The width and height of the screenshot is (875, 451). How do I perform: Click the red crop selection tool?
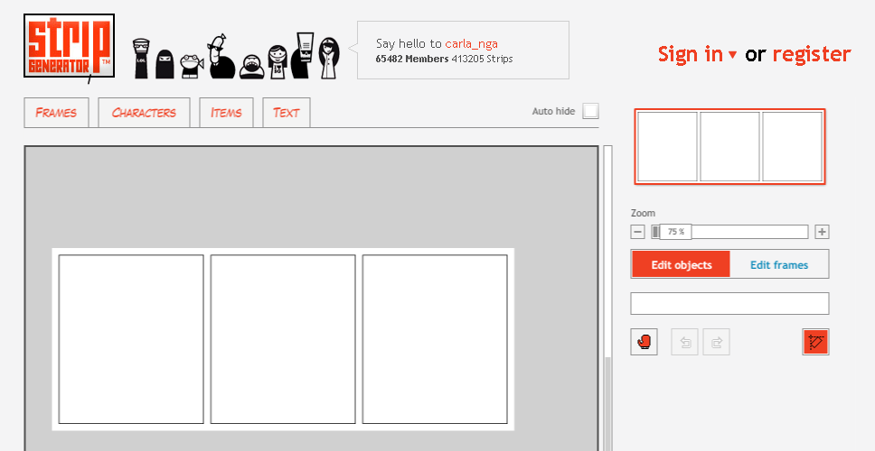tap(816, 341)
